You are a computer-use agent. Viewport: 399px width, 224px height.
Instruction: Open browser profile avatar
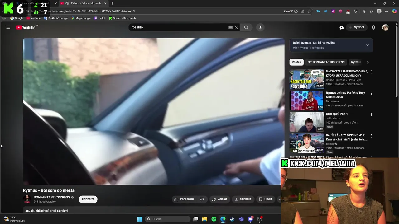pos(379,11)
